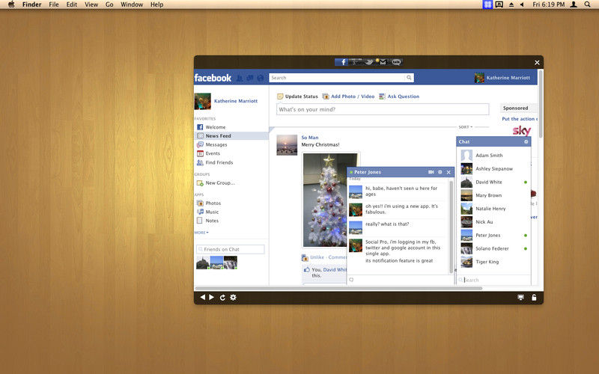The image size is (599, 374).
Task: Choose Add Photo / Video
Action: tap(348, 96)
